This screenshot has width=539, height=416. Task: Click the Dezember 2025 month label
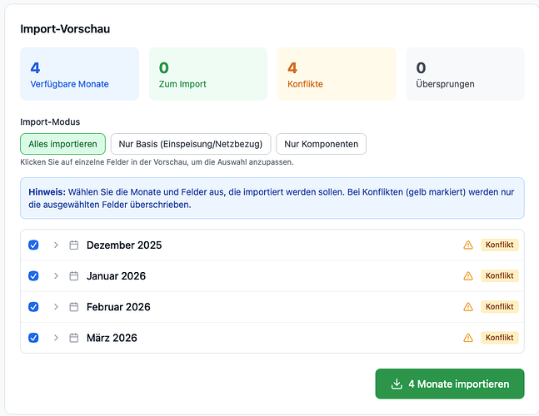pos(124,245)
